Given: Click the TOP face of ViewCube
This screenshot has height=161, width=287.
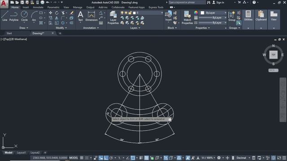Looking at the screenshot, I should tap(274, 55).
